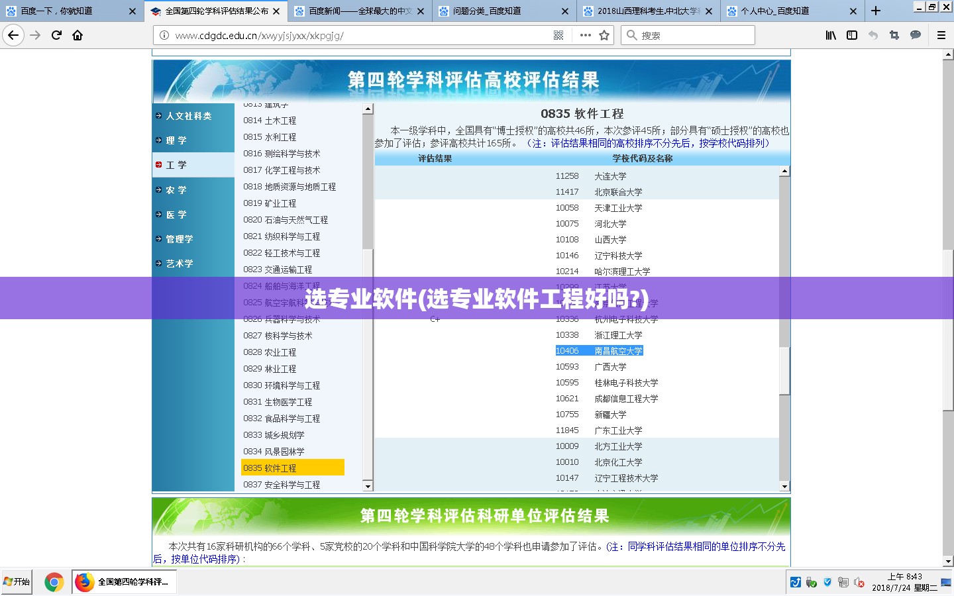The width and height of the screenshot is (954, 596).
Task: Open 0814 土木工程 discipline
Action: point(270,121)
